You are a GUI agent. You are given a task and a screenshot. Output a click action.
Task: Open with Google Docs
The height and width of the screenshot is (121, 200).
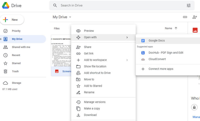[157, 41]
